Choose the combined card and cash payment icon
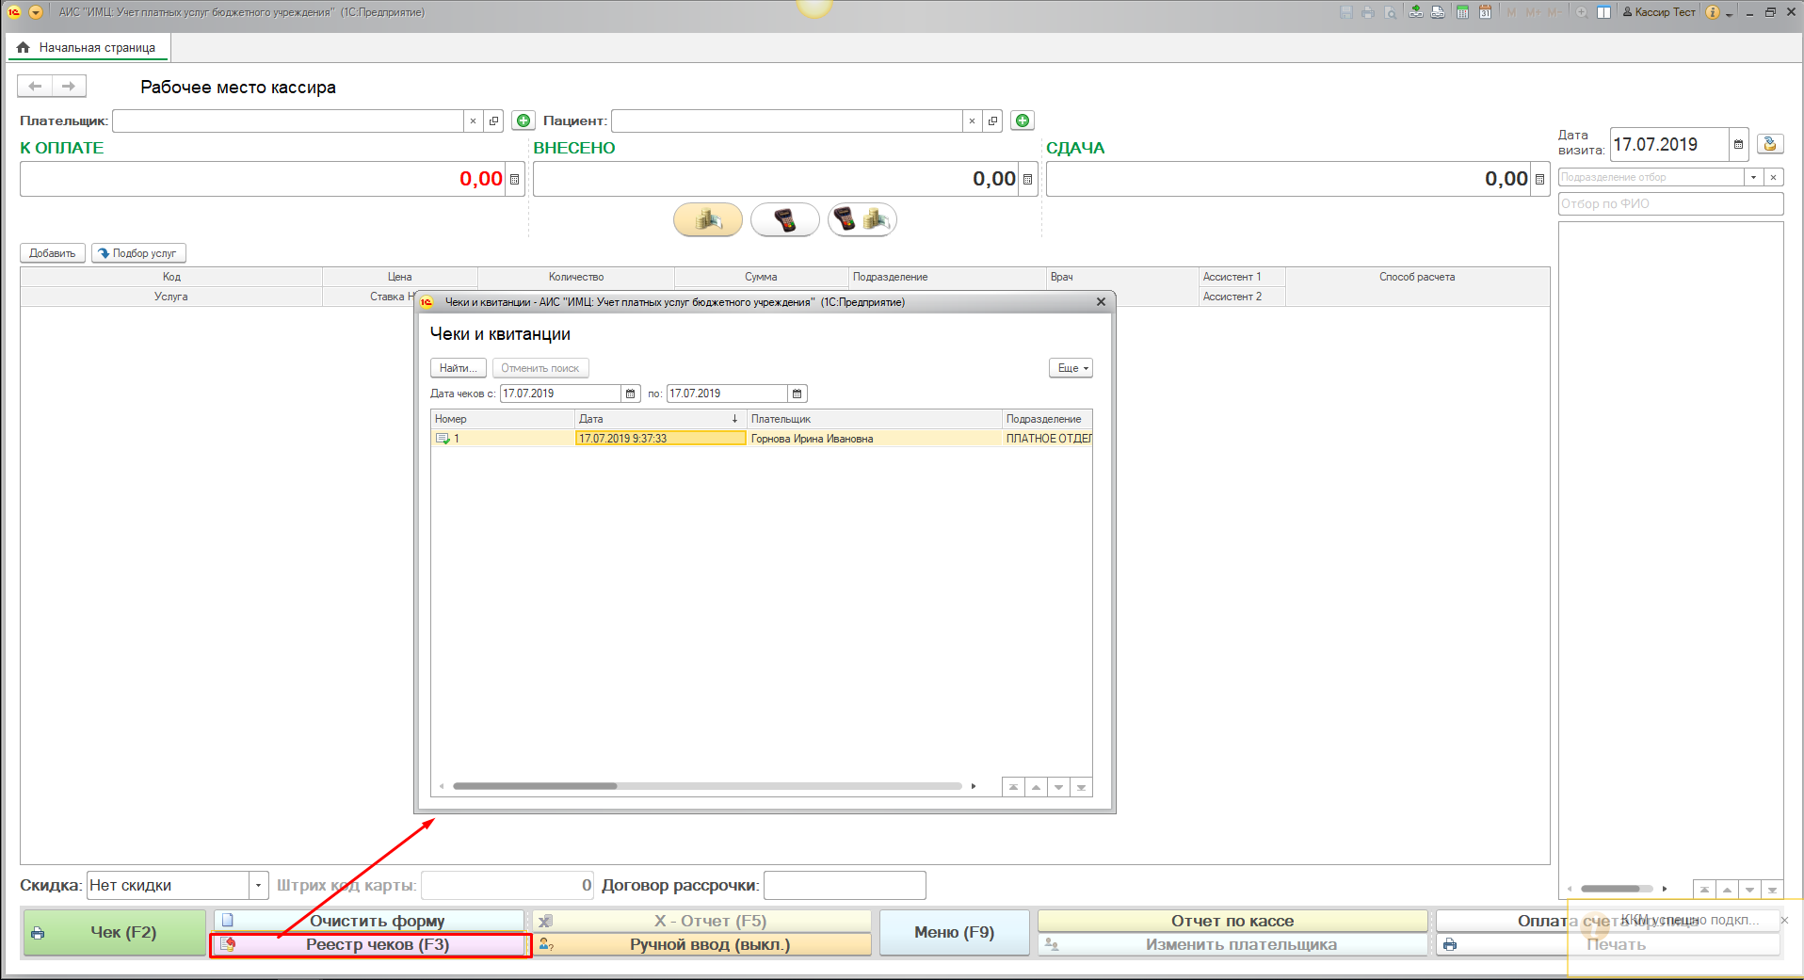Screen dimensions: 1804x980 coord(862,220)
